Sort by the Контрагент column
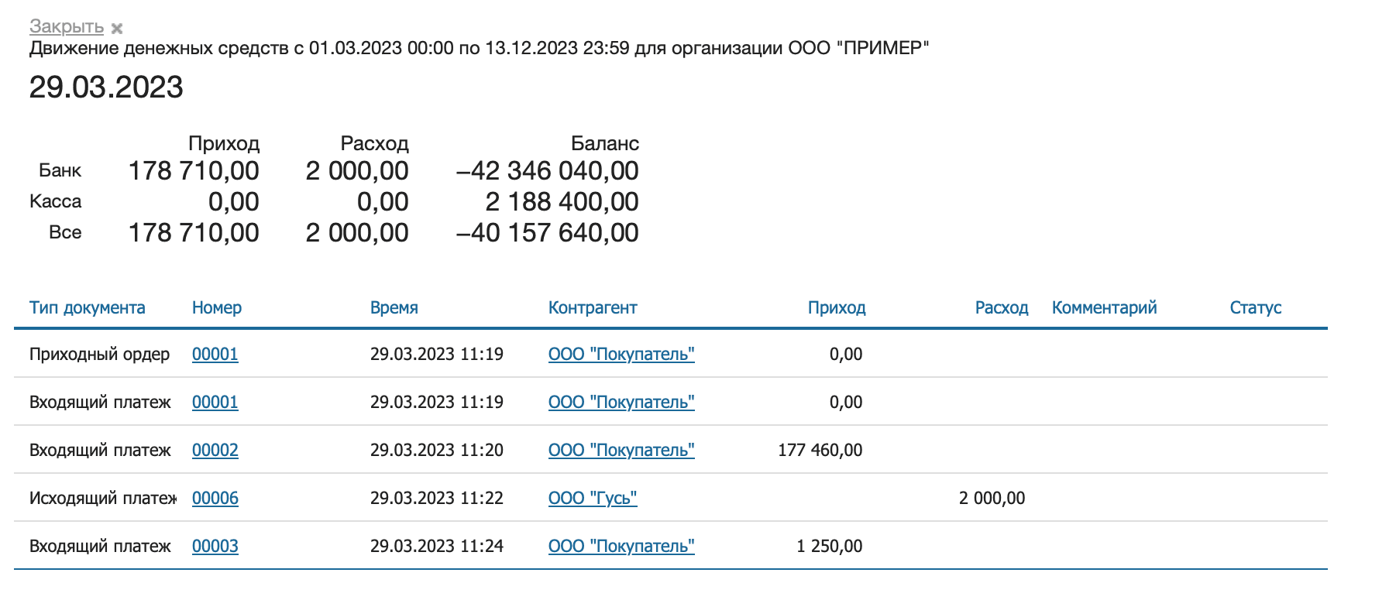 [x=593, y=307]
